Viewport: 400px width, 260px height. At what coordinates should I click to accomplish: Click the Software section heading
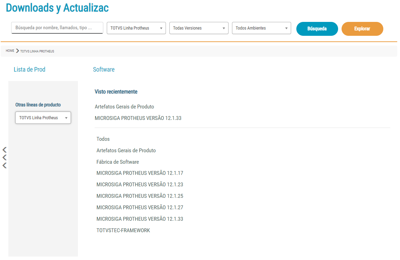(104, 69)
